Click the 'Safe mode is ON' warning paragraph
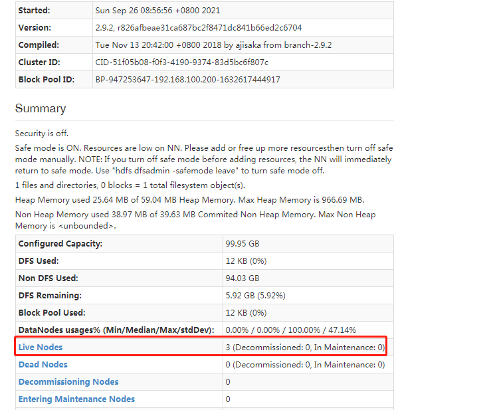The width and height of the screenshot is (497, 410). pyautogui.click(x=204, y=159)
